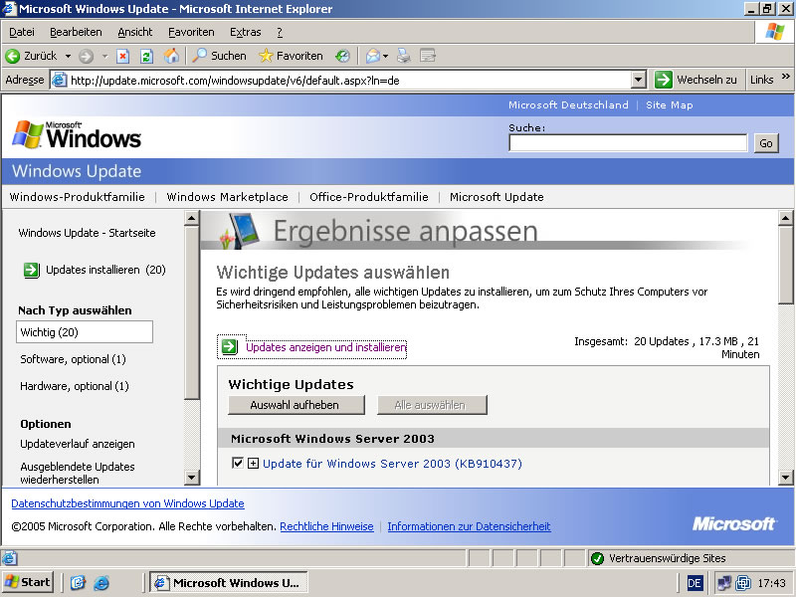796x597 pixels.
Task: Open the Extras menu
Action: tap(245, 32)
